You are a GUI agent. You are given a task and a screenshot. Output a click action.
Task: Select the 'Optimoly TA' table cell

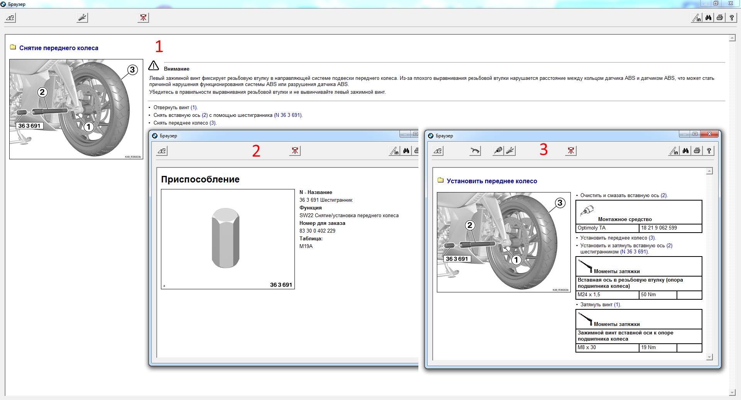pyautogui.click(x=607, y=228)
